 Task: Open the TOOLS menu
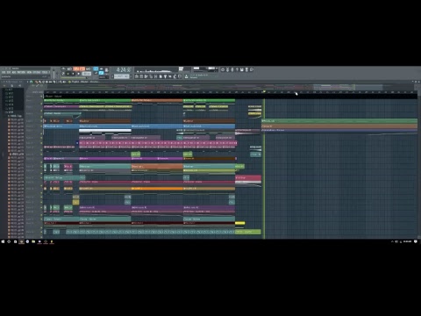coord(44,72)
